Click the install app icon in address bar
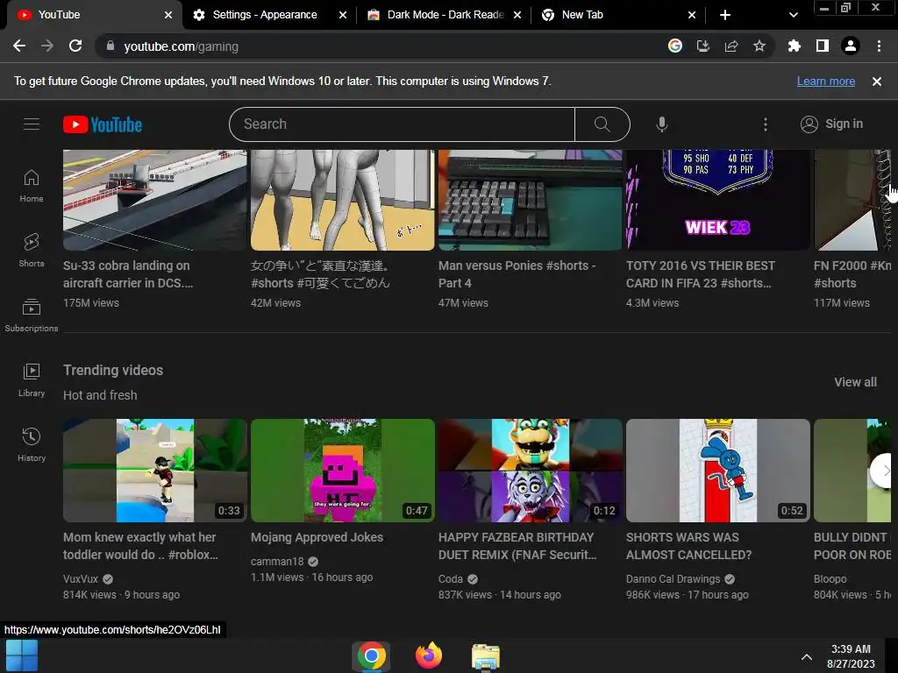 coord(703,46)
